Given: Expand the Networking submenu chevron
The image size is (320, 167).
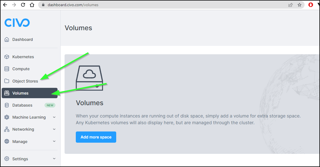Looking at the screenshot, I should pyautogui.click(x=54, y=129).
